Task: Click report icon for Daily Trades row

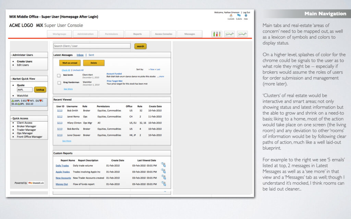Action: [x=163, y=165]
